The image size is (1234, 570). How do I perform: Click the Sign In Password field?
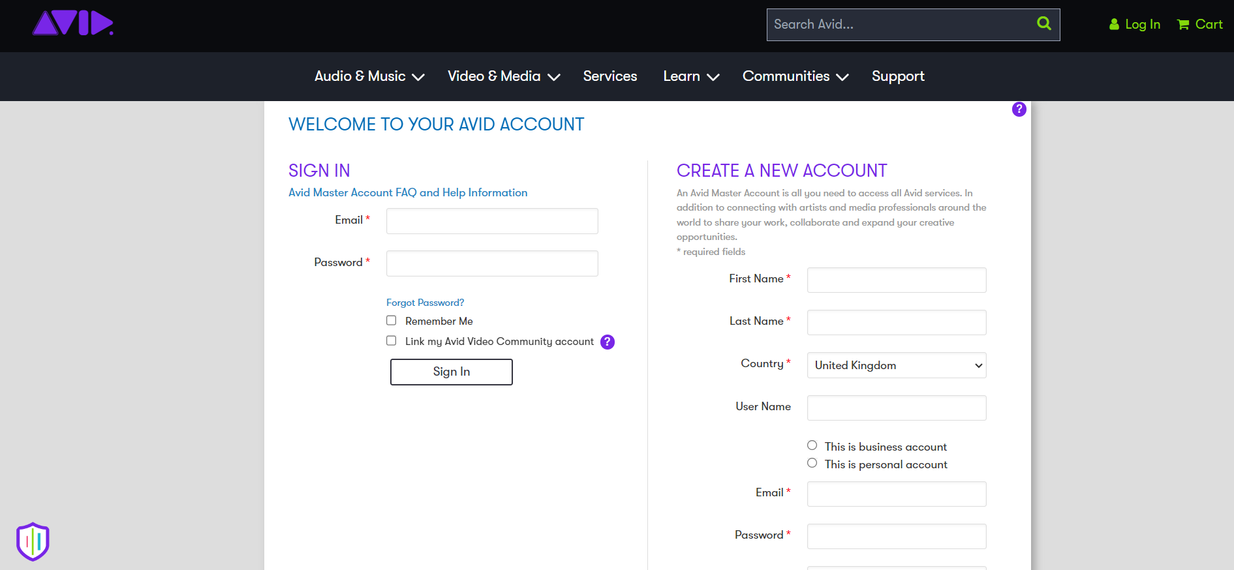tap(492, 263)
